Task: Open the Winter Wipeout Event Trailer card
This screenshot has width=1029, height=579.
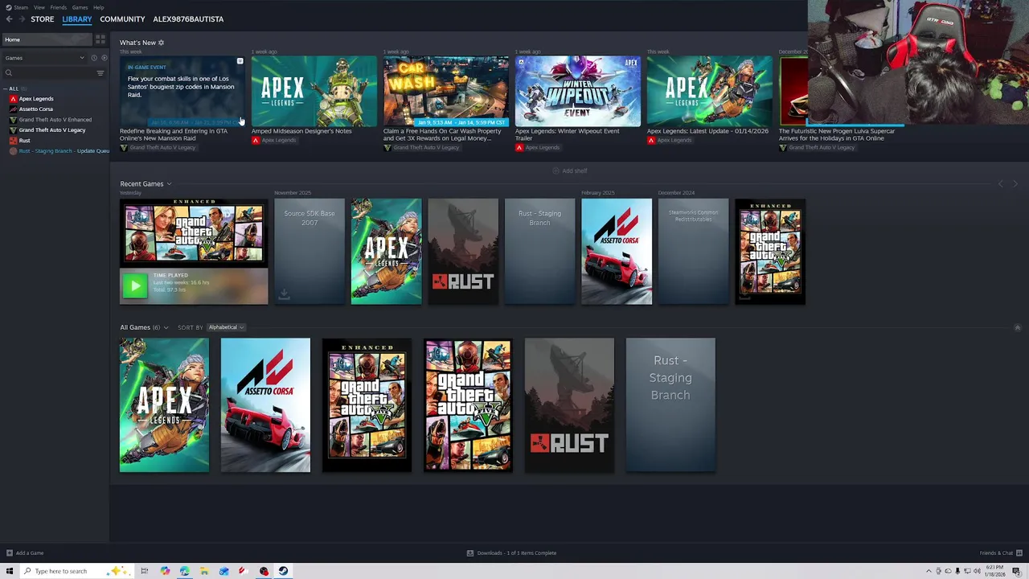Action: point(577,92)
